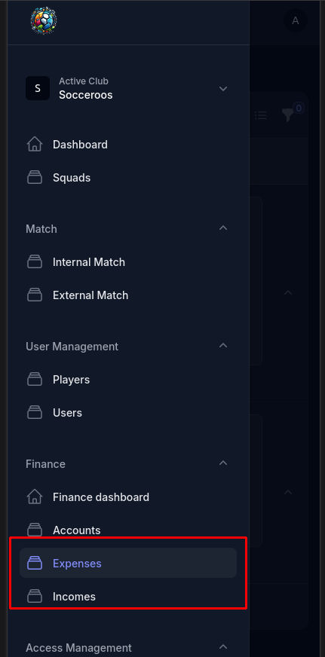This screenshot has height=657, width=325.
Task: Click the Squads stack icon
Action: pyautogui.click(x=35, y=178)
